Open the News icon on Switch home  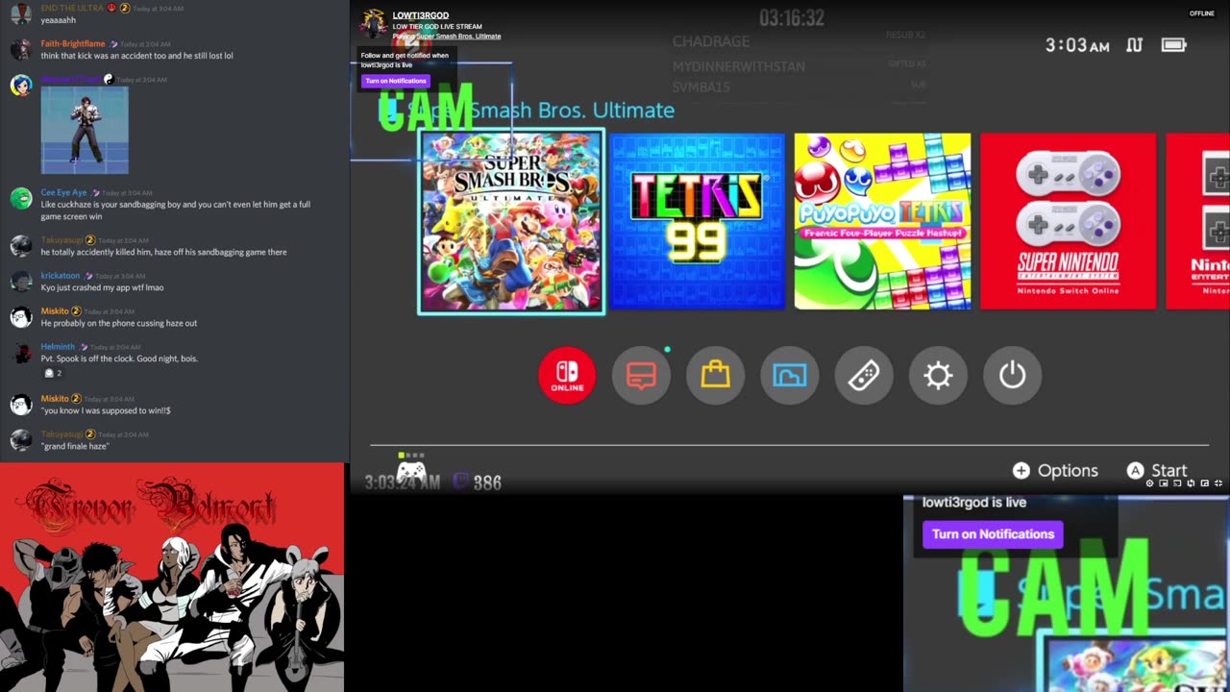tap(641, 375)
